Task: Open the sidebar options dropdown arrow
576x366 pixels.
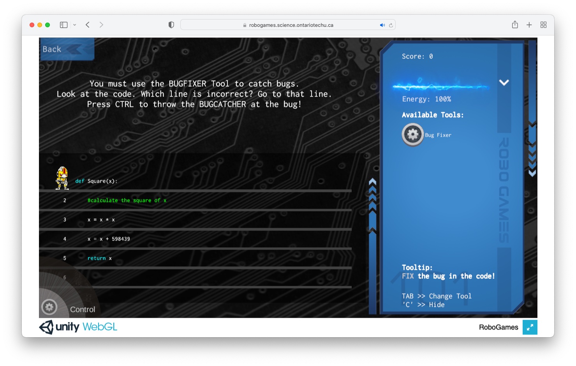Action: (75, 25)
